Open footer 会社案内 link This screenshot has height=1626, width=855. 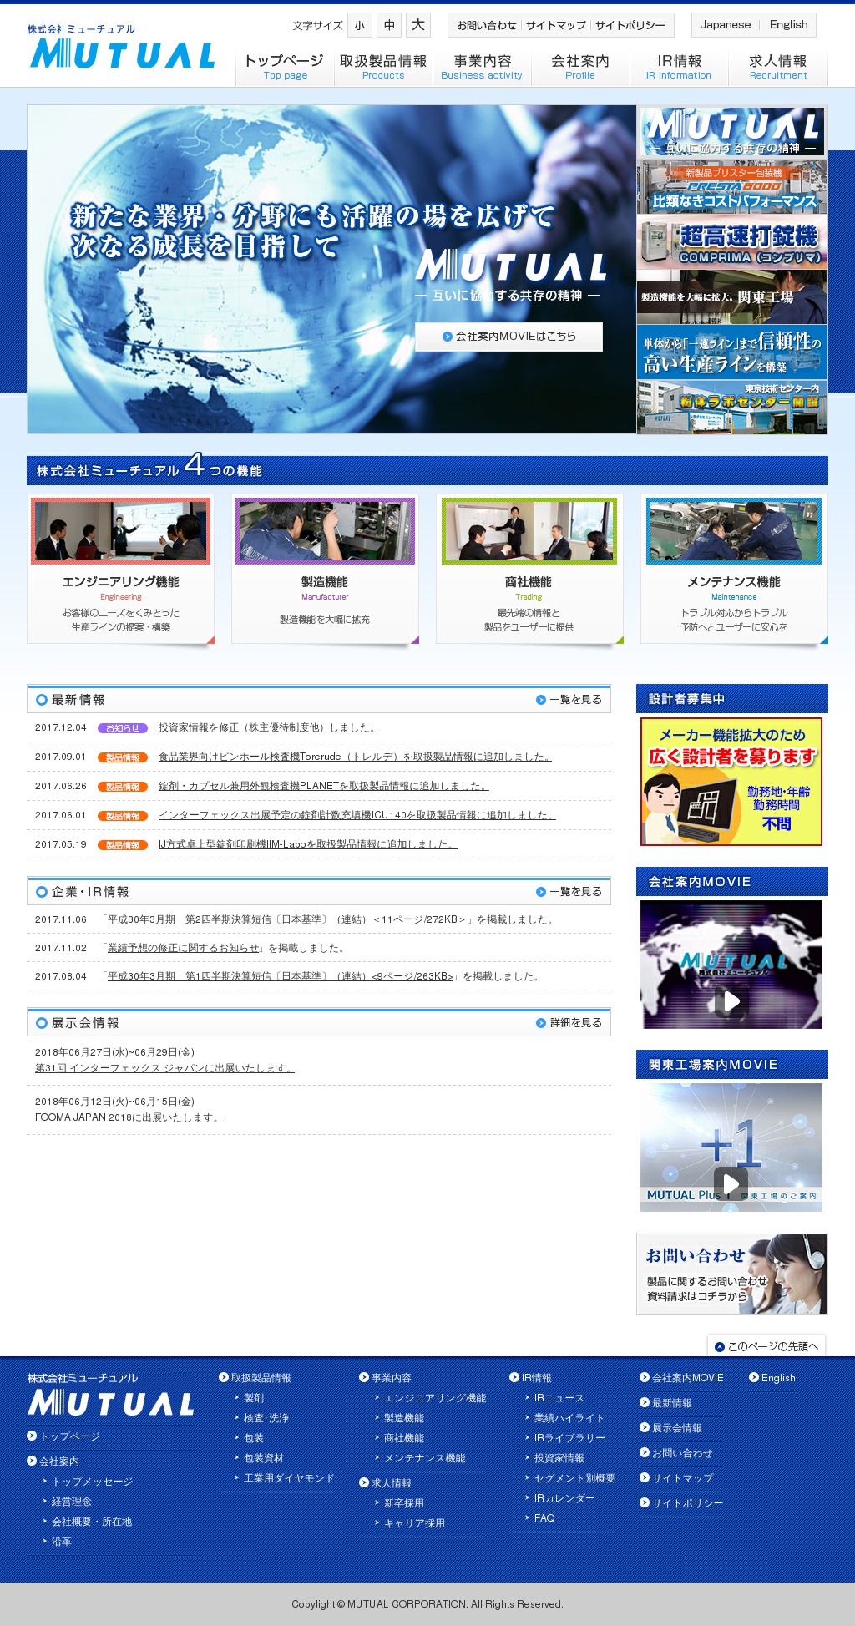(x=53, y=1461)
